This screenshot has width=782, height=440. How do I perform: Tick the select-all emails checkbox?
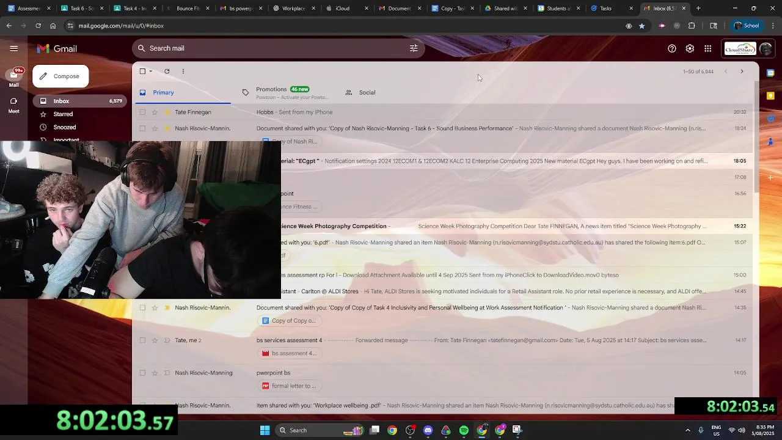(x=142, y=71)
